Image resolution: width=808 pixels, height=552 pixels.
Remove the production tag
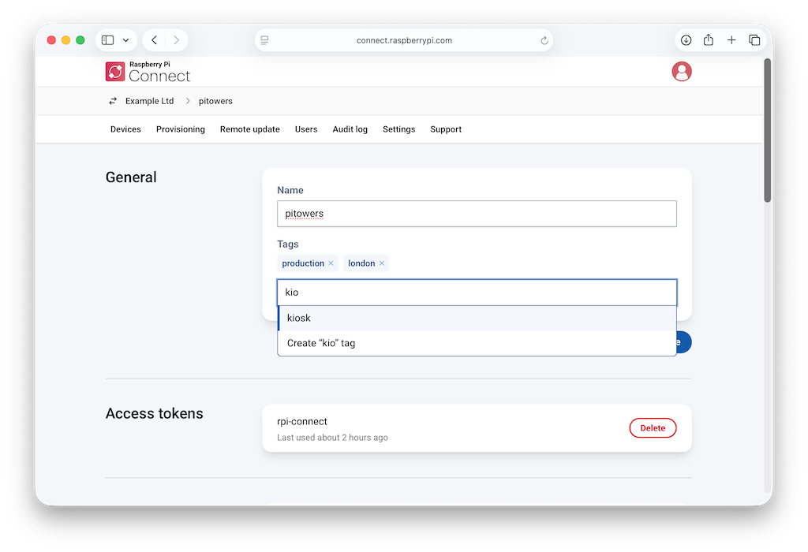point(331,263)
